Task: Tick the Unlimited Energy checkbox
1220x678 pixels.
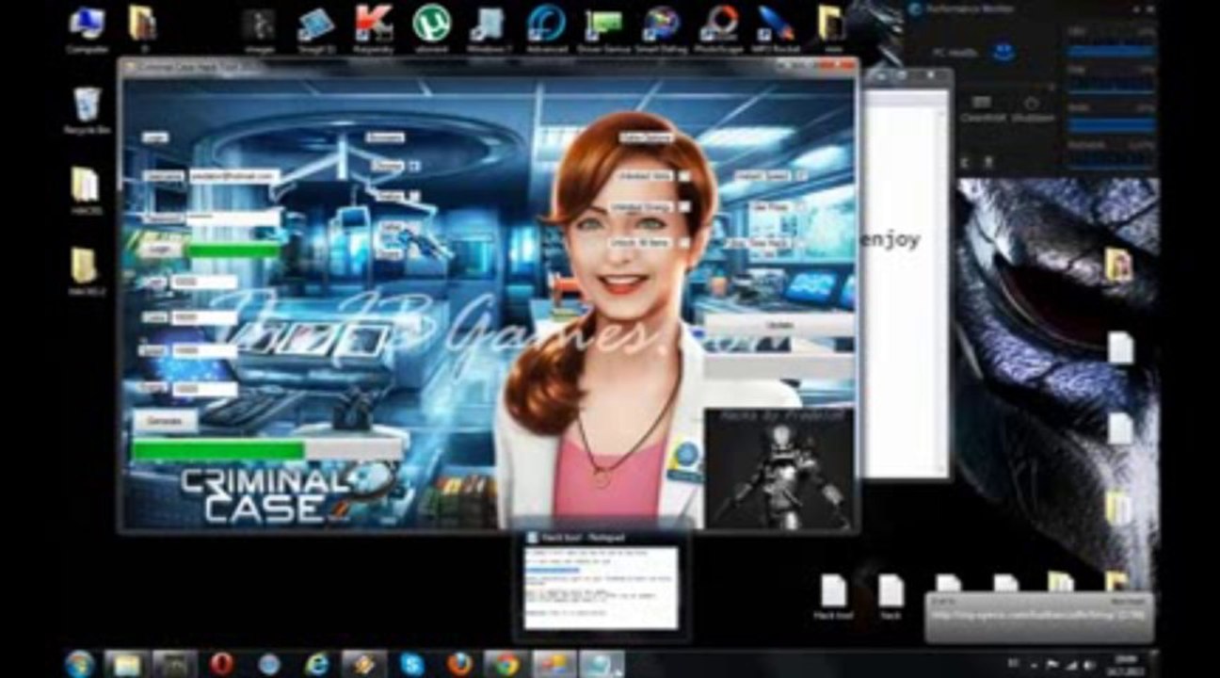Action: [686, 207]
